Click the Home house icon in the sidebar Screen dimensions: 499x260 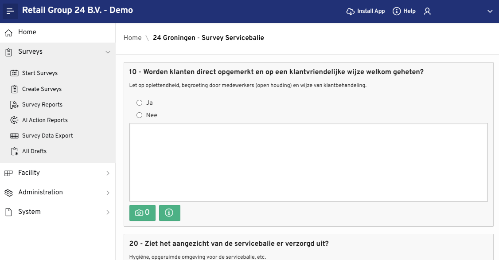tap(8, 32)
